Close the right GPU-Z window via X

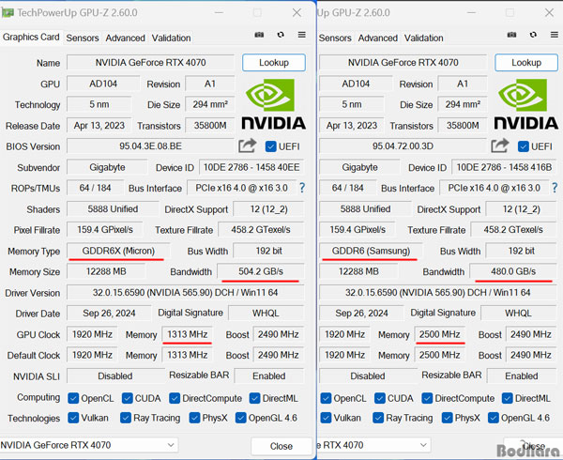[549, 13]
